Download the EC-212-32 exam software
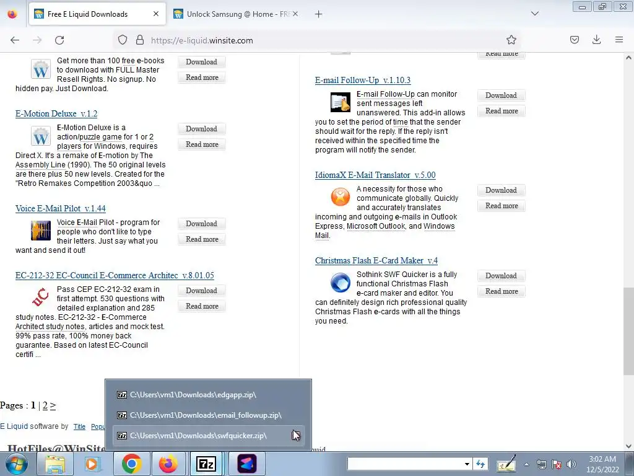634x476 pixels. (x=201, y=291)
